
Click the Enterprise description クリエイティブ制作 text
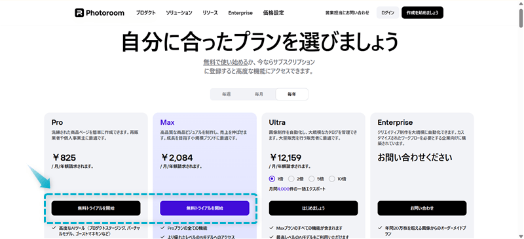click(422, 138)
